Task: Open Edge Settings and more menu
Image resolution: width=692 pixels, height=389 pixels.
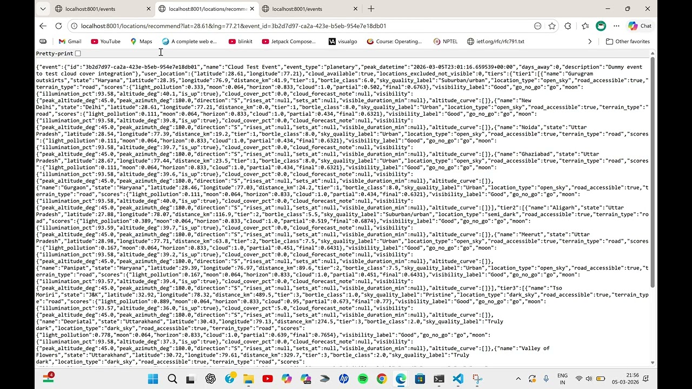Action: tap(616, 26)
